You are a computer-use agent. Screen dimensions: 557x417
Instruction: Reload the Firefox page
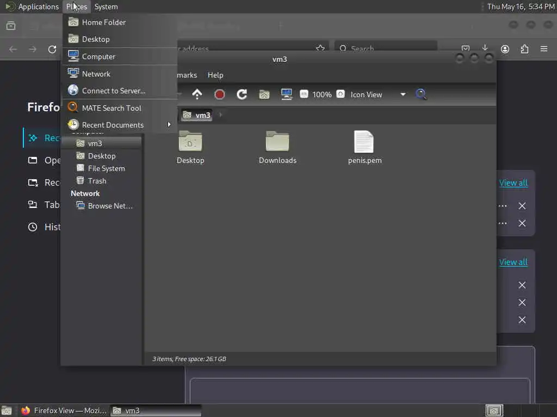[52, 49]
